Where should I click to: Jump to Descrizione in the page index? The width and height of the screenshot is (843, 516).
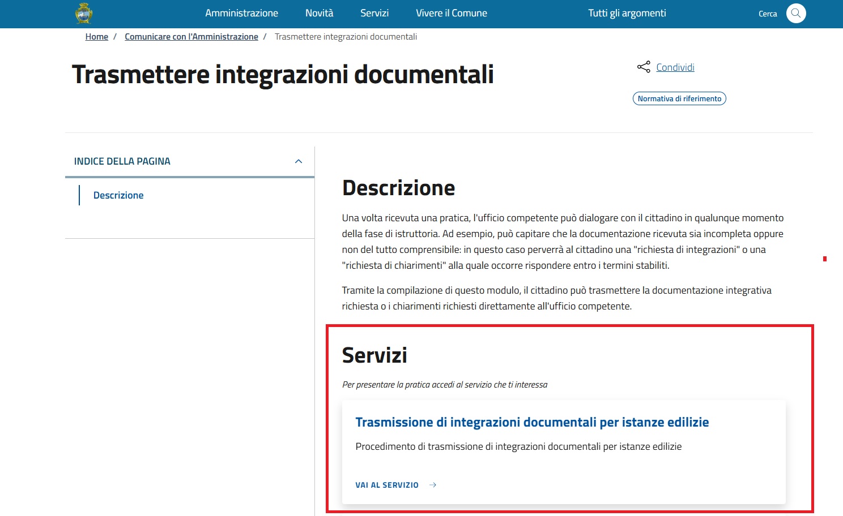coord(118,195)
